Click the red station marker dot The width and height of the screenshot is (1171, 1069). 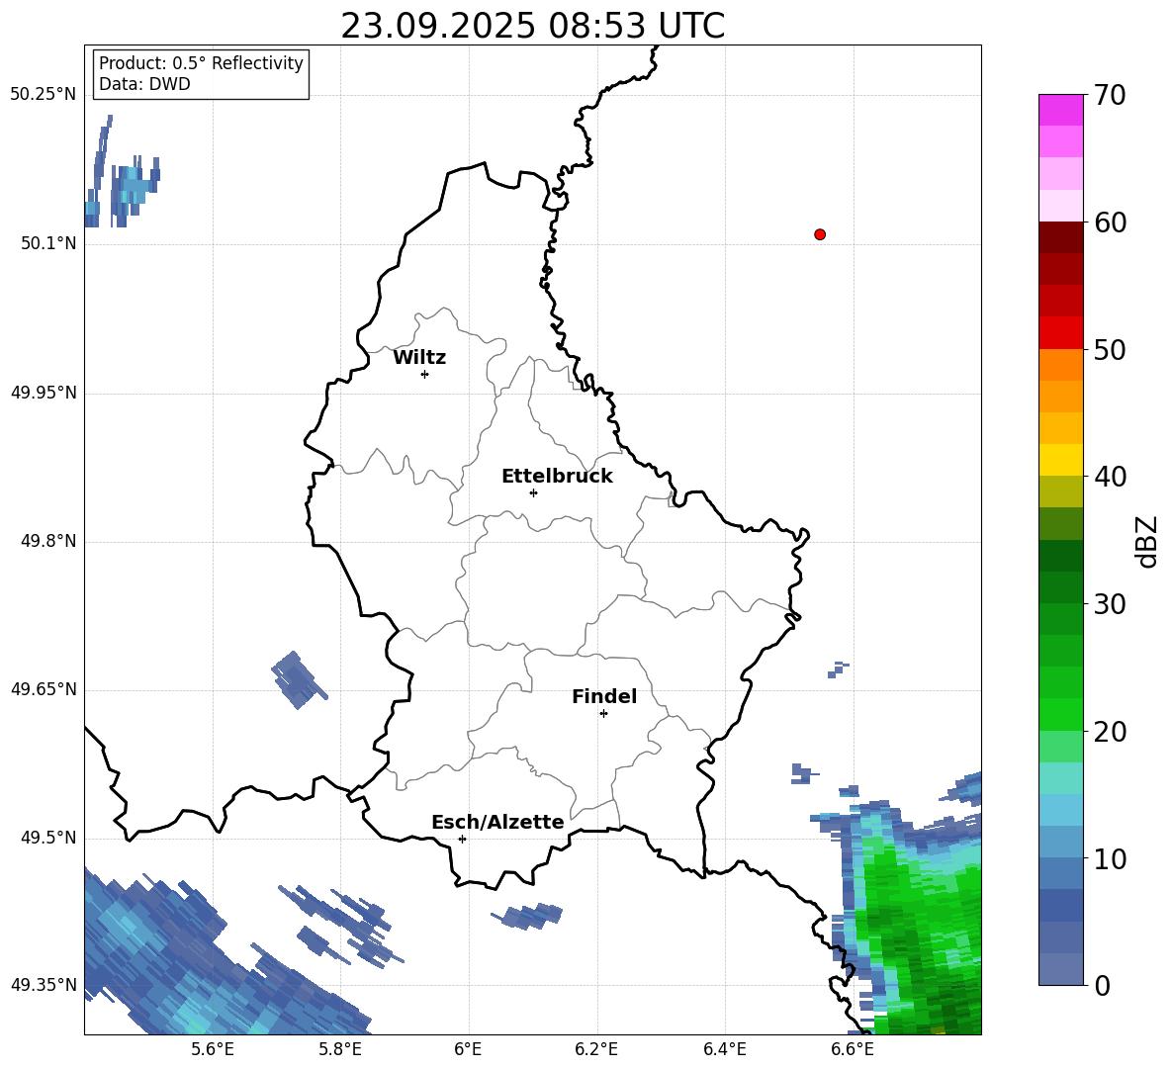[x=820, y=234]
